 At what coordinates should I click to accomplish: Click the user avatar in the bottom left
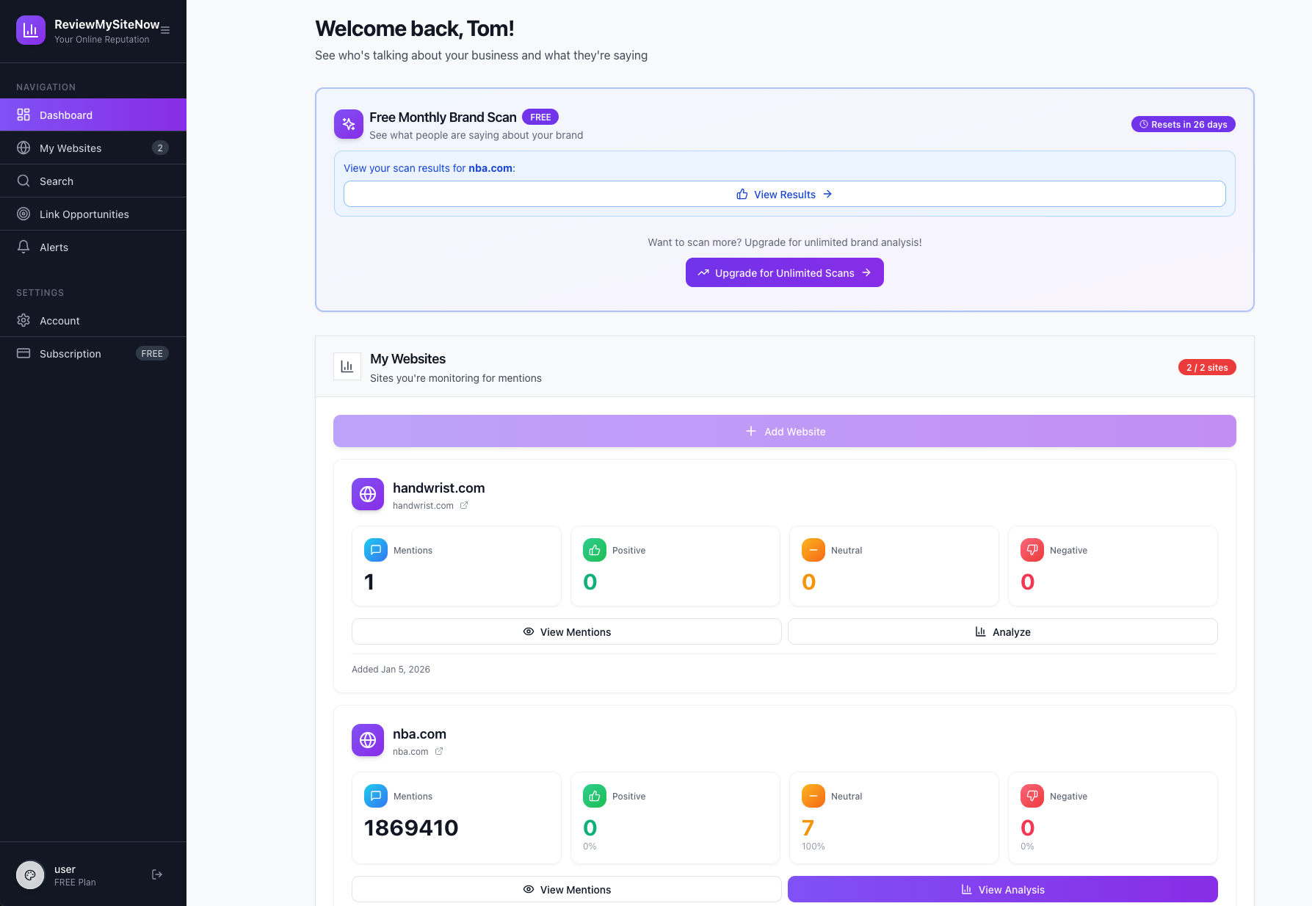(x=29, y=874)
